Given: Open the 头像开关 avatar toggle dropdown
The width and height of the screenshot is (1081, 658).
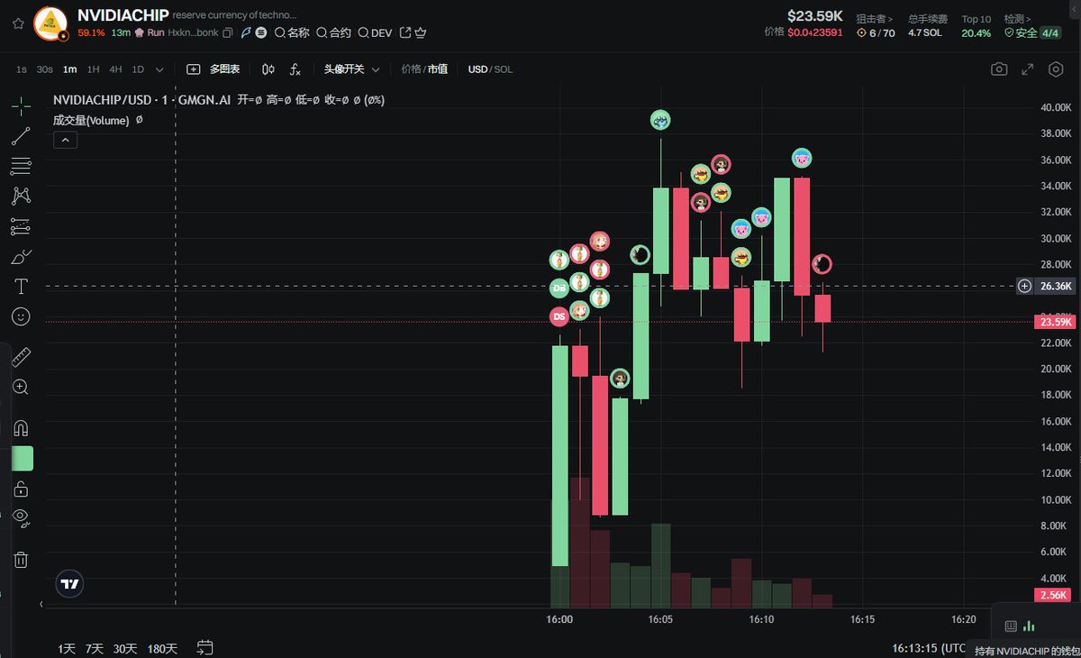Looking at the screenshot, I should 352,69.
